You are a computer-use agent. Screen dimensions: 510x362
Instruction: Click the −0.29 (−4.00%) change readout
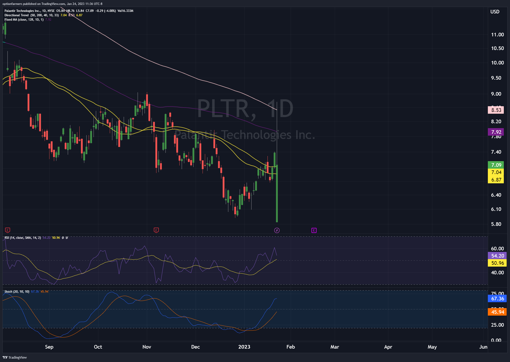105,11
